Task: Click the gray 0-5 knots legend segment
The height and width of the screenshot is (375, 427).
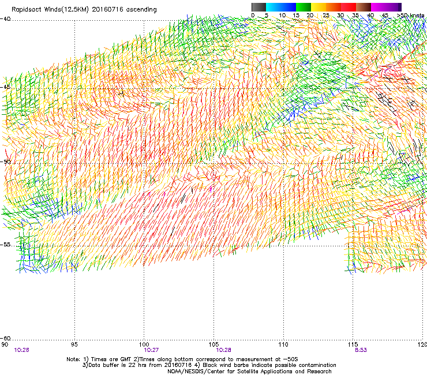Action: pyautogui.click(x=259, y=7)
